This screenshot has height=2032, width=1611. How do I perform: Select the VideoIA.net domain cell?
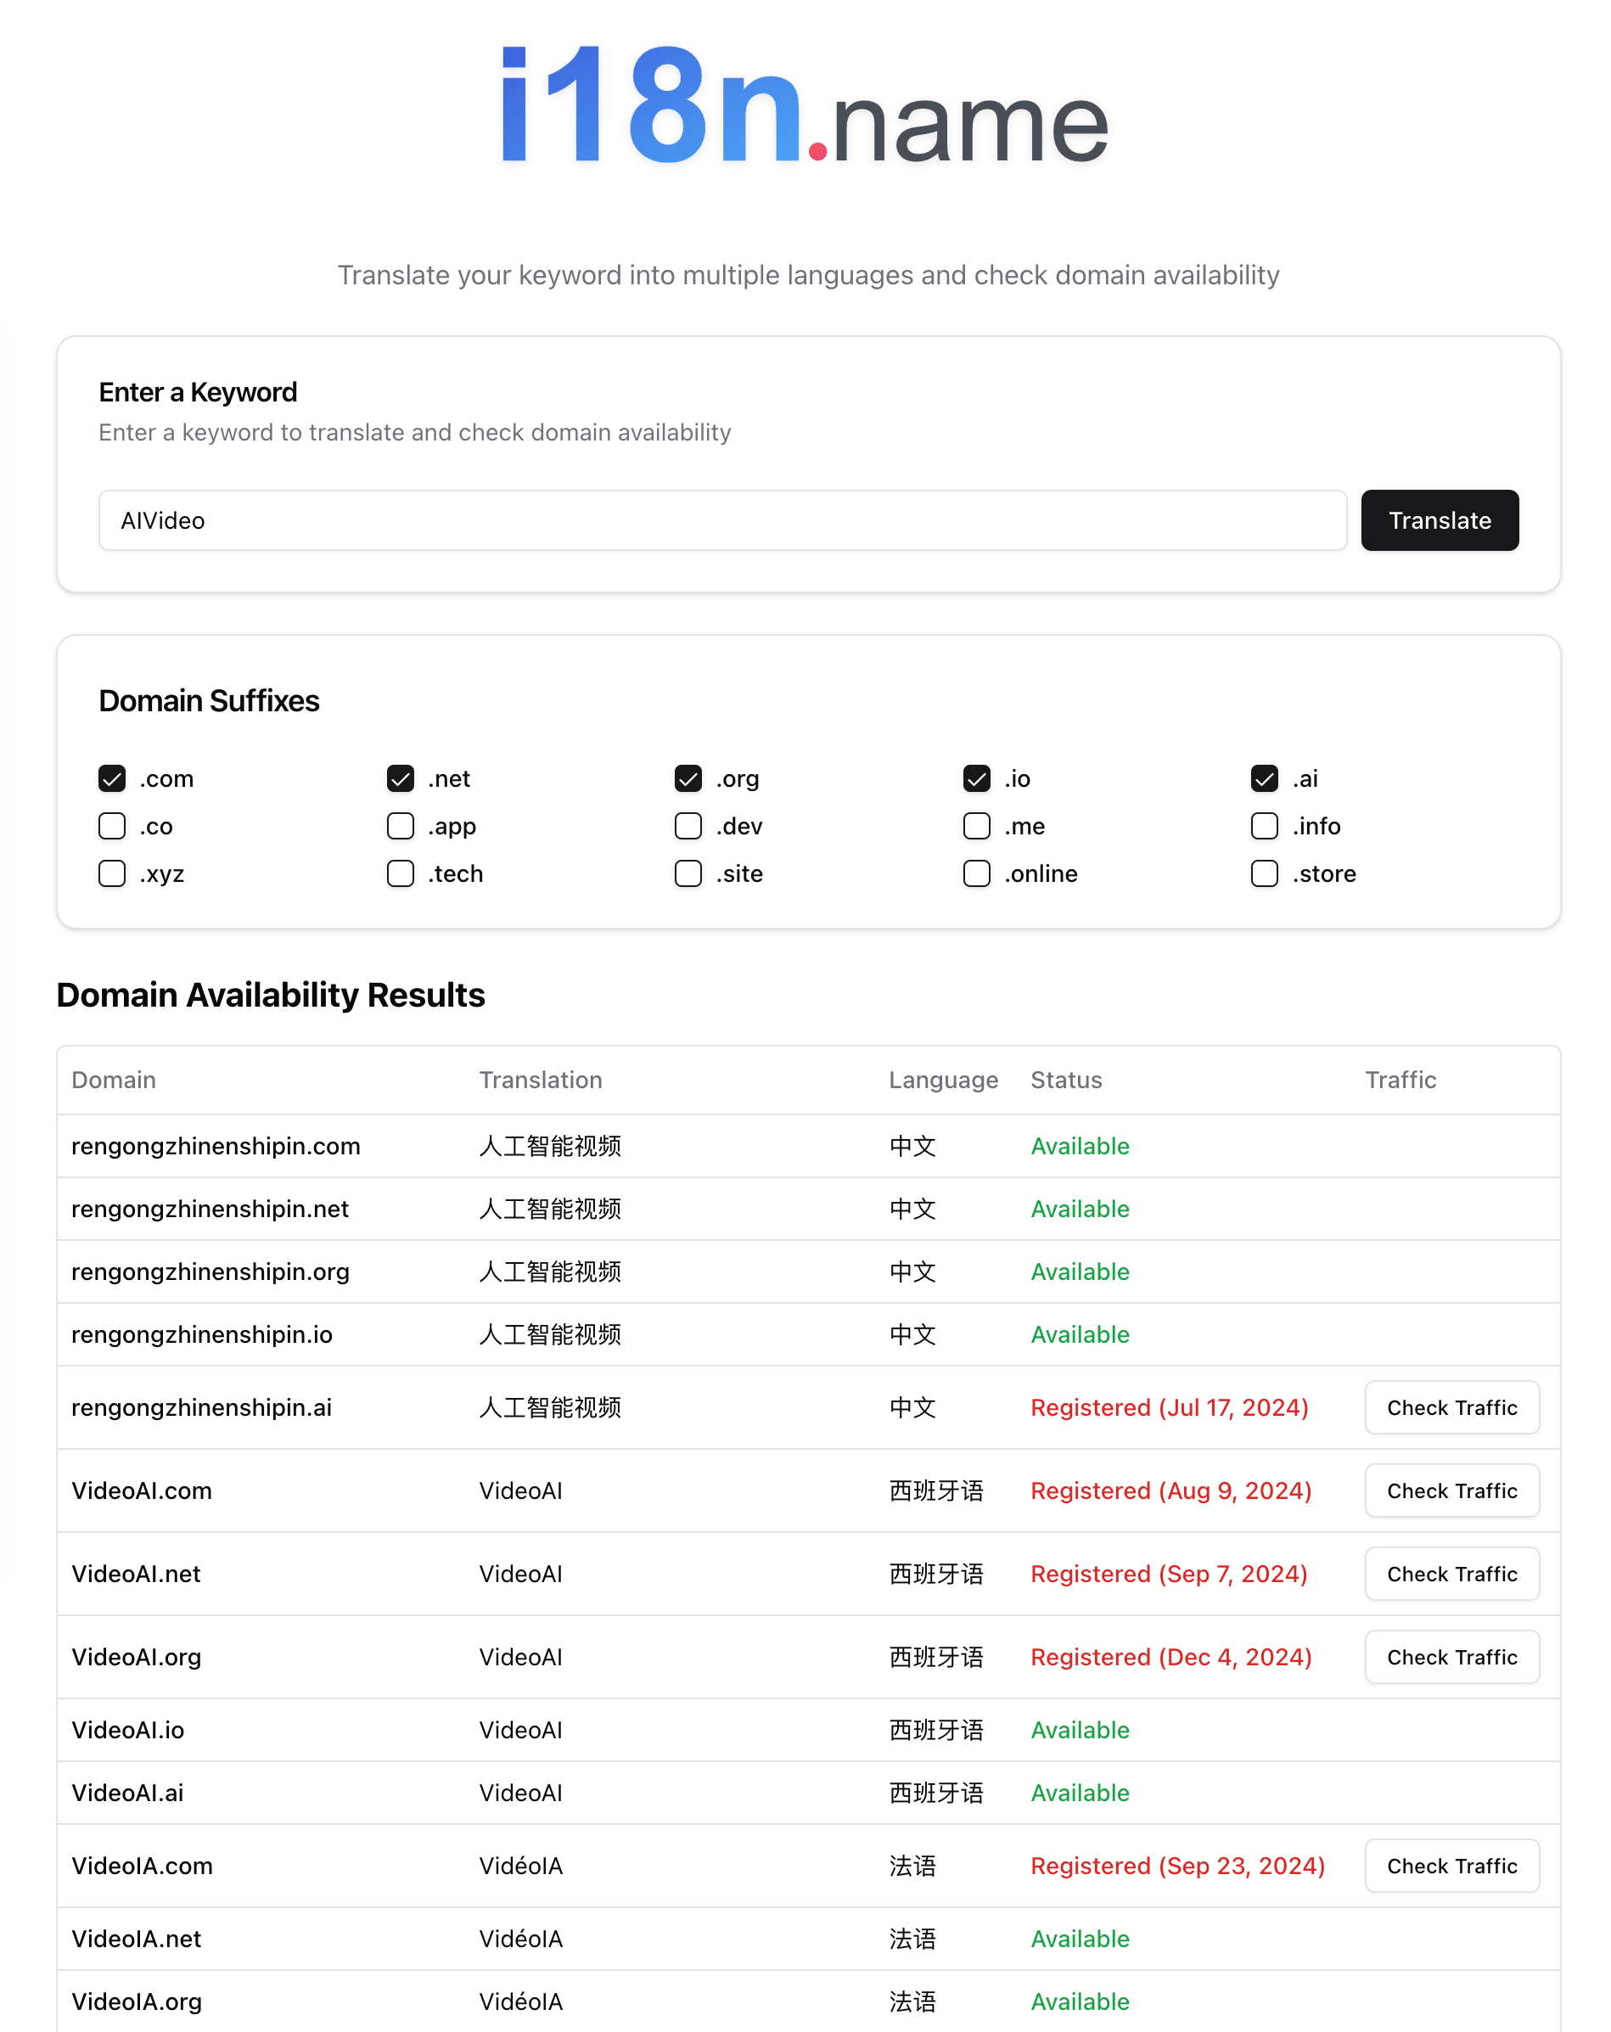137,1939
